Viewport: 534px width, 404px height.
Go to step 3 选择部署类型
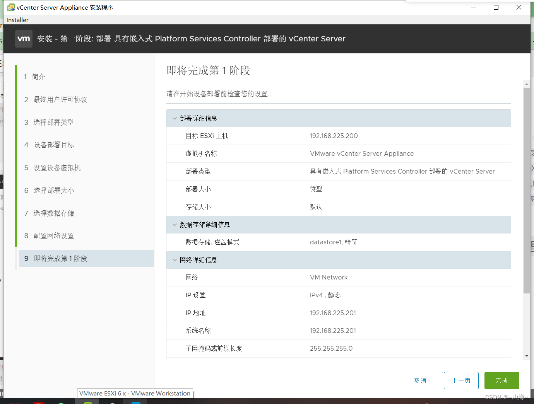tap(49, 122)
